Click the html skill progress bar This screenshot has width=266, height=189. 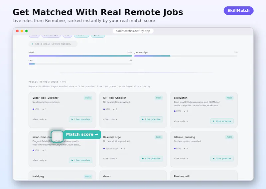pyautogui.click(x=80, y=56)
